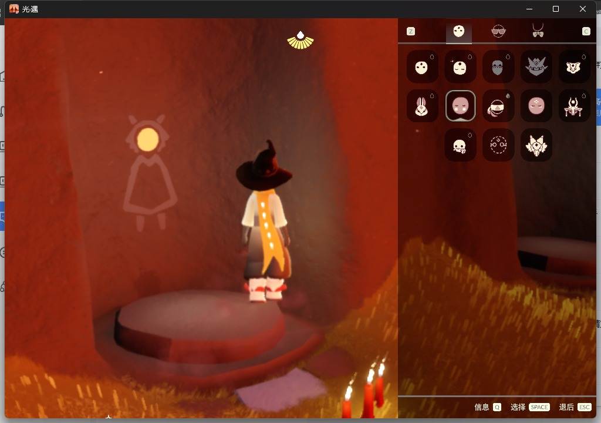
Task: Choose the white angular fox-face mask
Action: click(574, 67)
